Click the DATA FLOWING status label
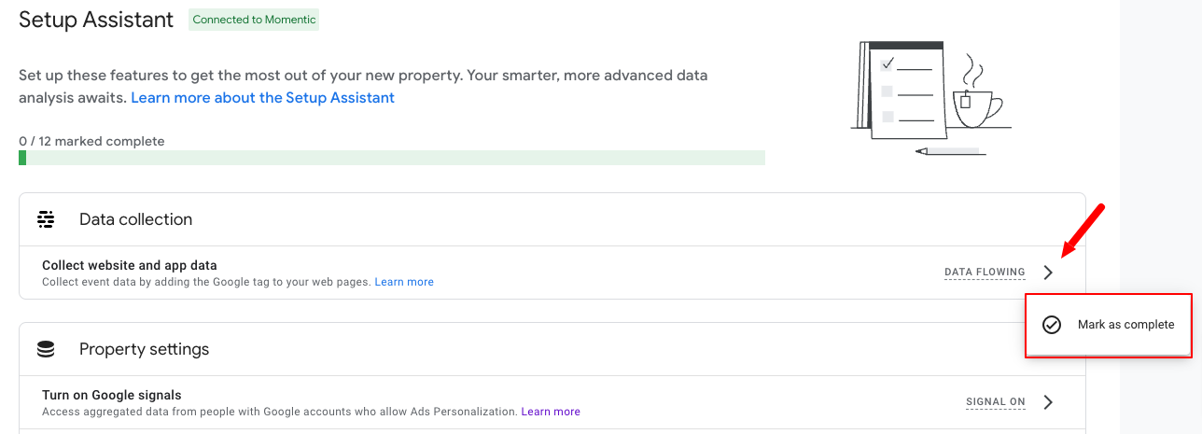This screenshot has height=434, width=1202. (x=985, y=273)
